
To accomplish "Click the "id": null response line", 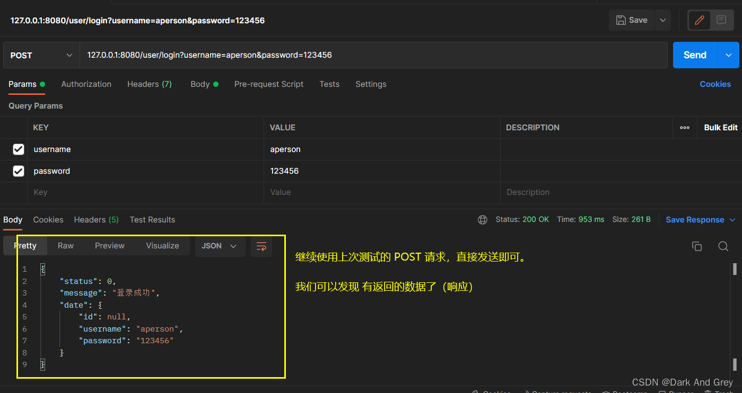I will point(104,317).
